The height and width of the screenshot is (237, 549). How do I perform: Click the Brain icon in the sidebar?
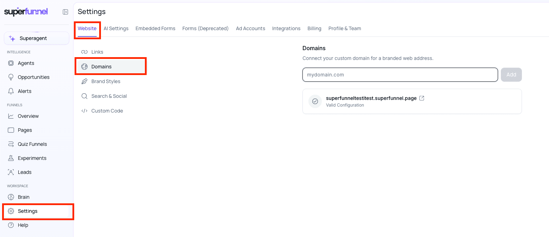click(x=11, y=197)
